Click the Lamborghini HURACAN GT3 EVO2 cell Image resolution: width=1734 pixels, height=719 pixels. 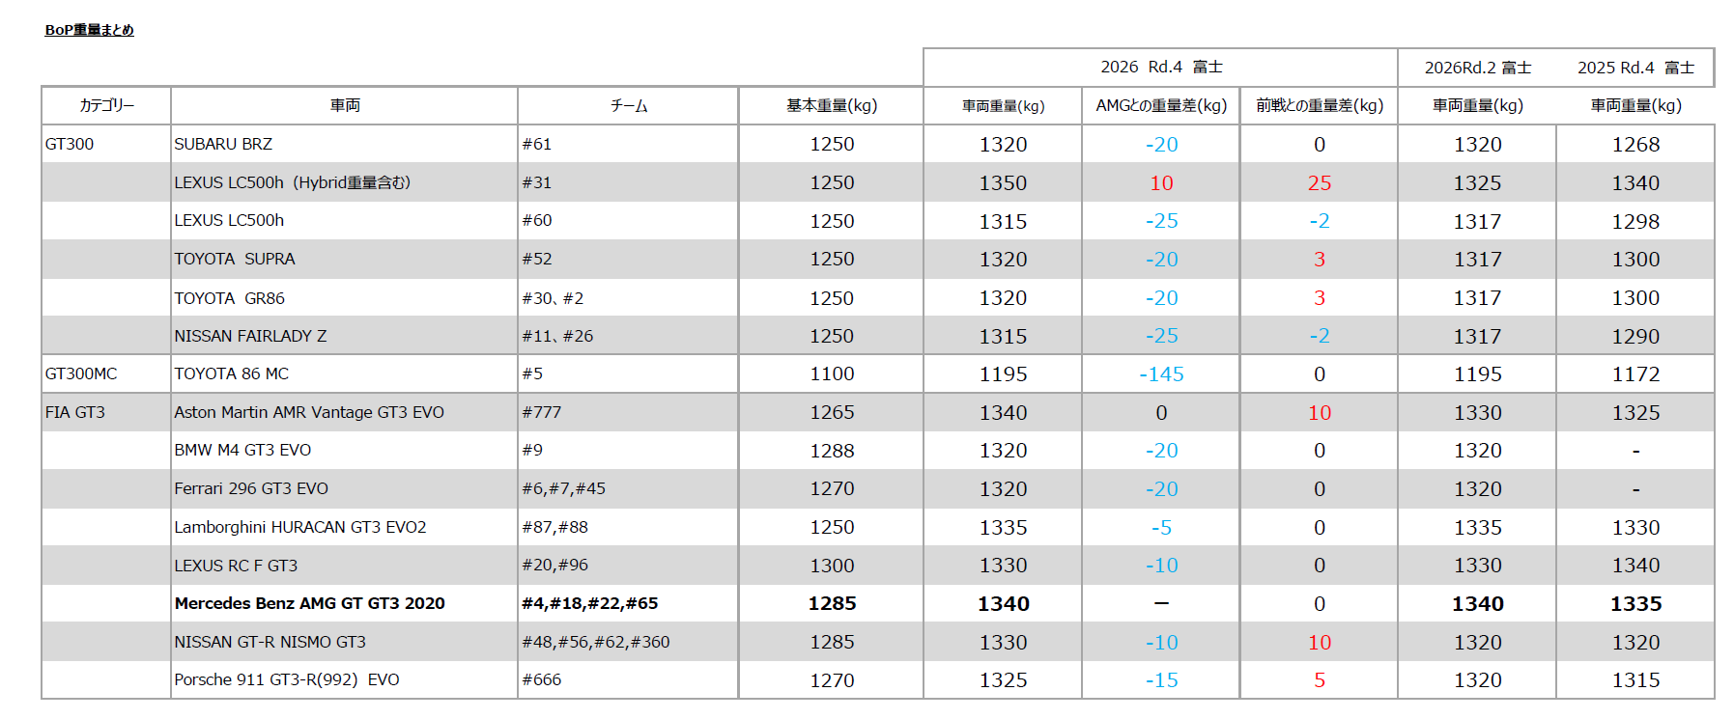tap(344, 527)
